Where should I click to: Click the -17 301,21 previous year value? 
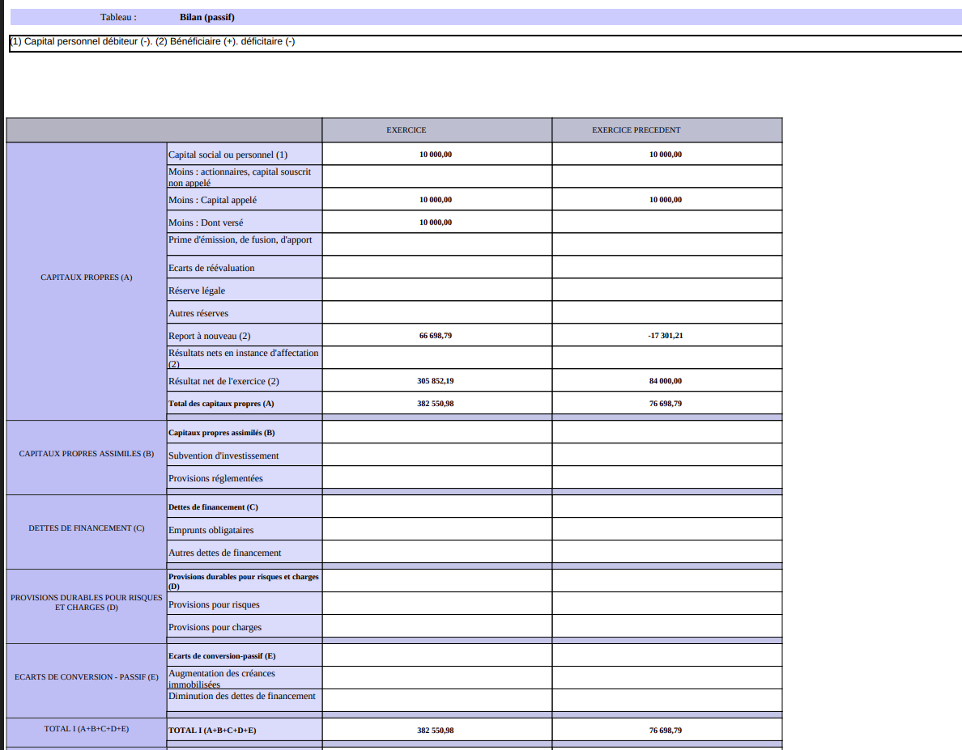(665, 336)
